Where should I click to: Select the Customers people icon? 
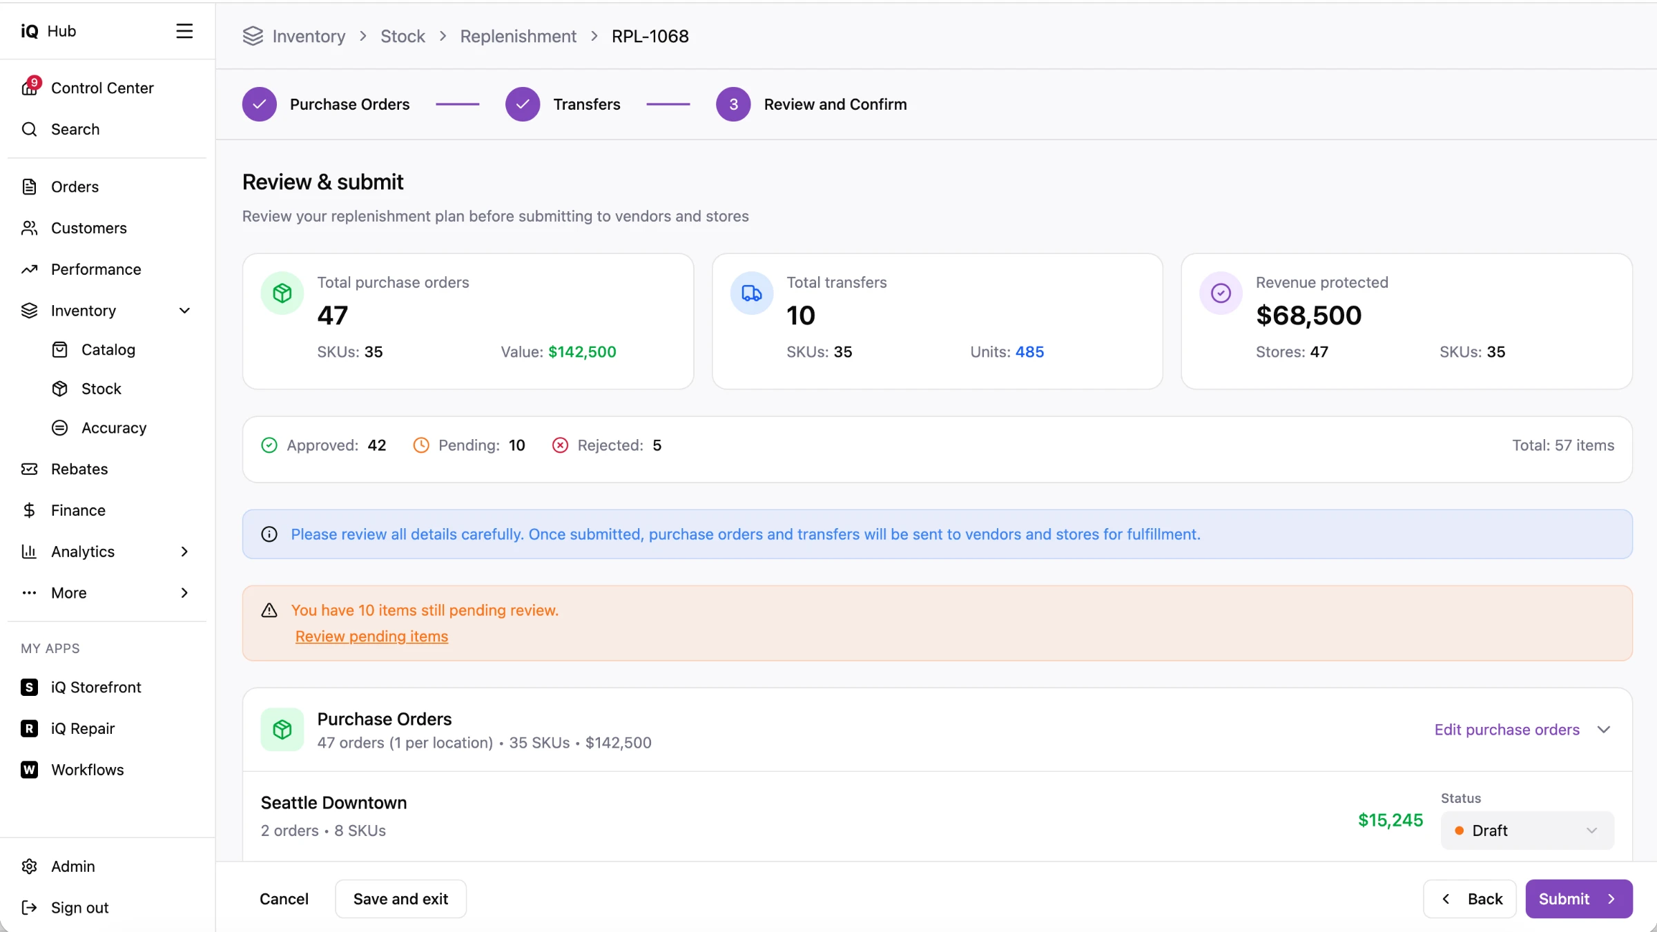(29, 228)
